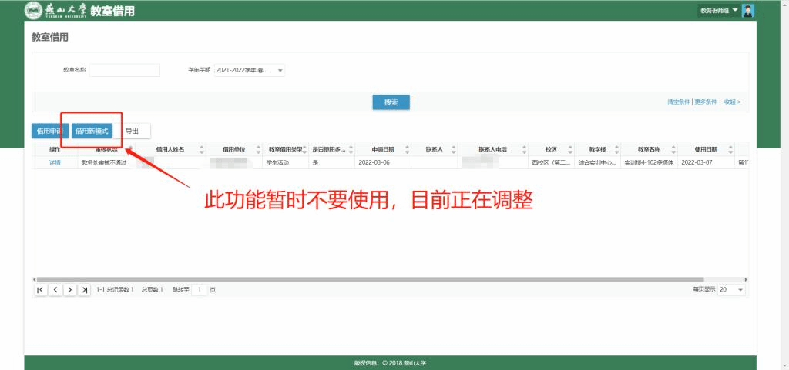Screen dimensions: 789x370
Task: Click the 搜索 search button
Action: [391, 102]
